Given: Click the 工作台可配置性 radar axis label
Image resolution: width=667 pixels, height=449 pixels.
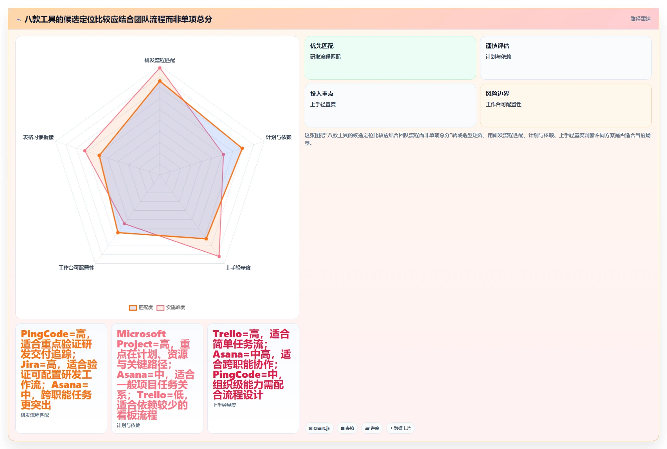Looking at the screenshot, I should tap(76, 268).
